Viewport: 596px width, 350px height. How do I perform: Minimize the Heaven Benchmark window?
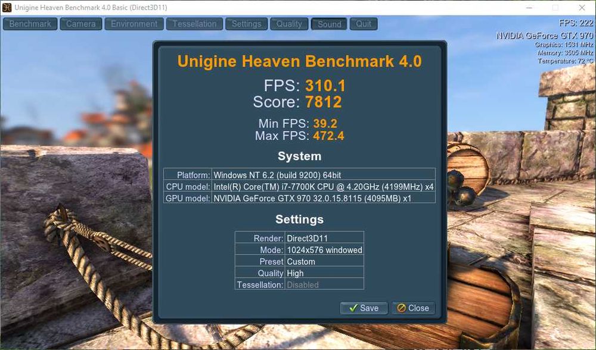tap(529, 7)
